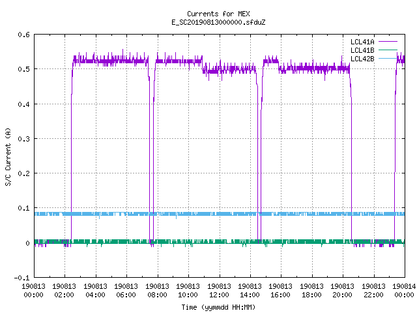The image size is (417, 313).
Task: Click the 0.5 y-axis tick value
Action: tap(23, 69)
